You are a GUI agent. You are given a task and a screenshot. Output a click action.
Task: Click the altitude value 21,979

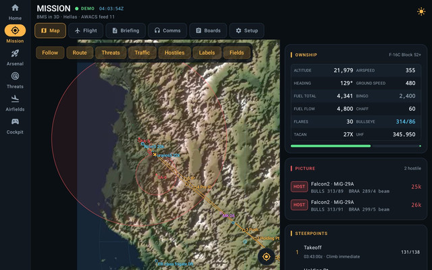coord(344,70)
